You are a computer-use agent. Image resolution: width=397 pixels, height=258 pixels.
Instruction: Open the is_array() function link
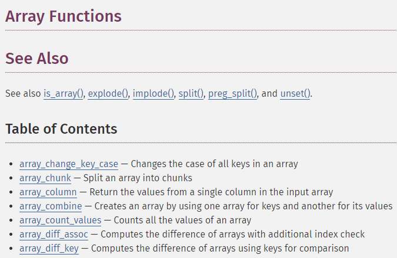click(x=64, y=94)
